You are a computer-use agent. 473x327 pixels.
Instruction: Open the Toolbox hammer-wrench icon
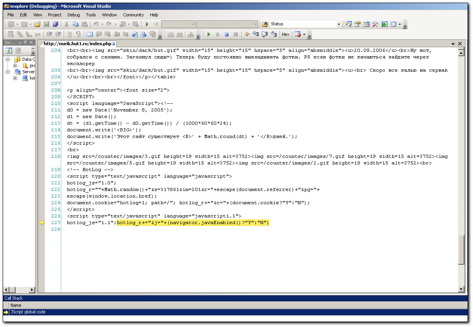(x=375, y=24)
